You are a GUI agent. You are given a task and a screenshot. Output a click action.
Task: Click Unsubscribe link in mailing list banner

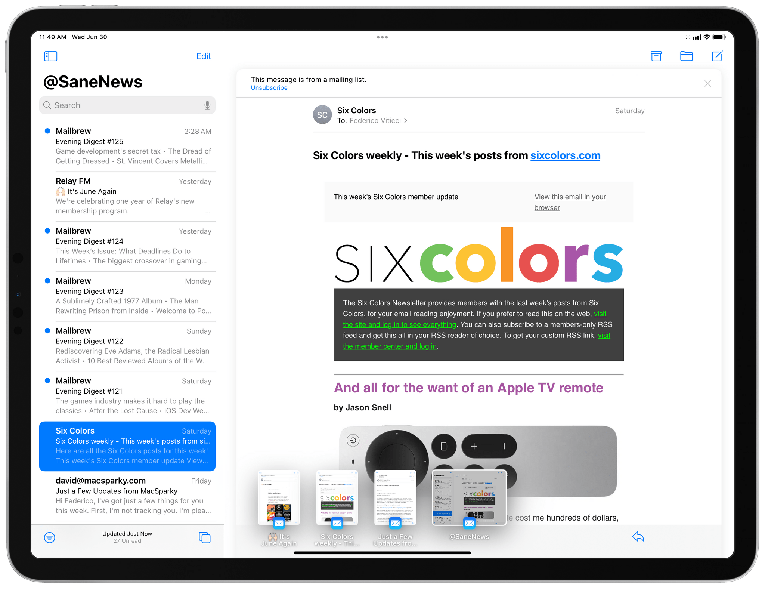pos(269,87)
